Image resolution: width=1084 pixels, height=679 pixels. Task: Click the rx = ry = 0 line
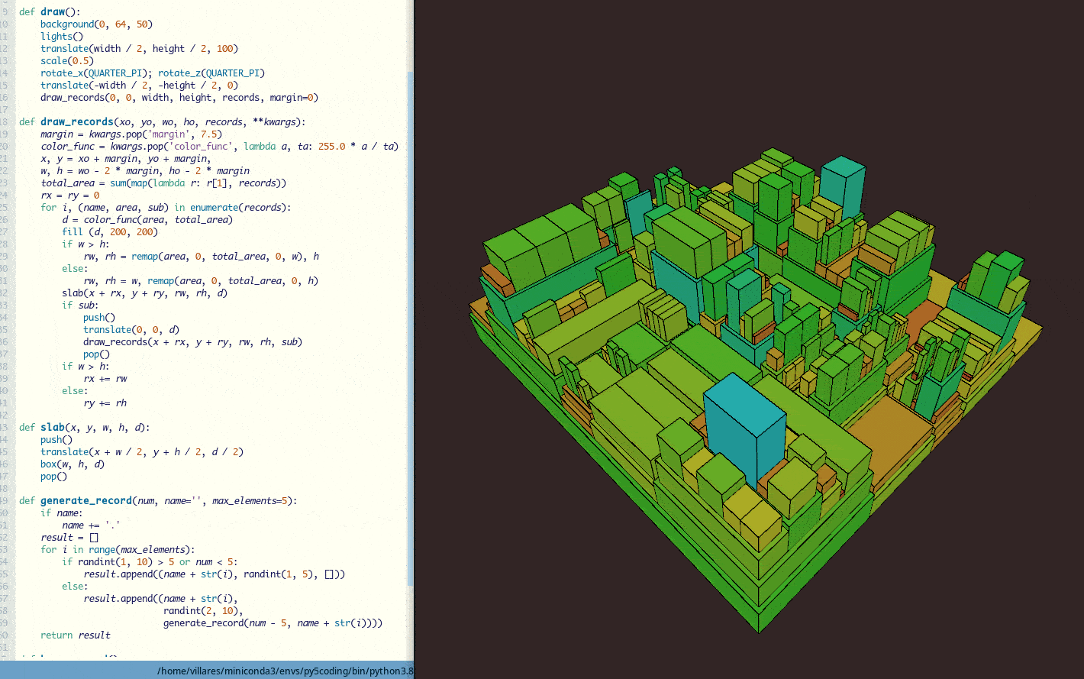[70, 196]
